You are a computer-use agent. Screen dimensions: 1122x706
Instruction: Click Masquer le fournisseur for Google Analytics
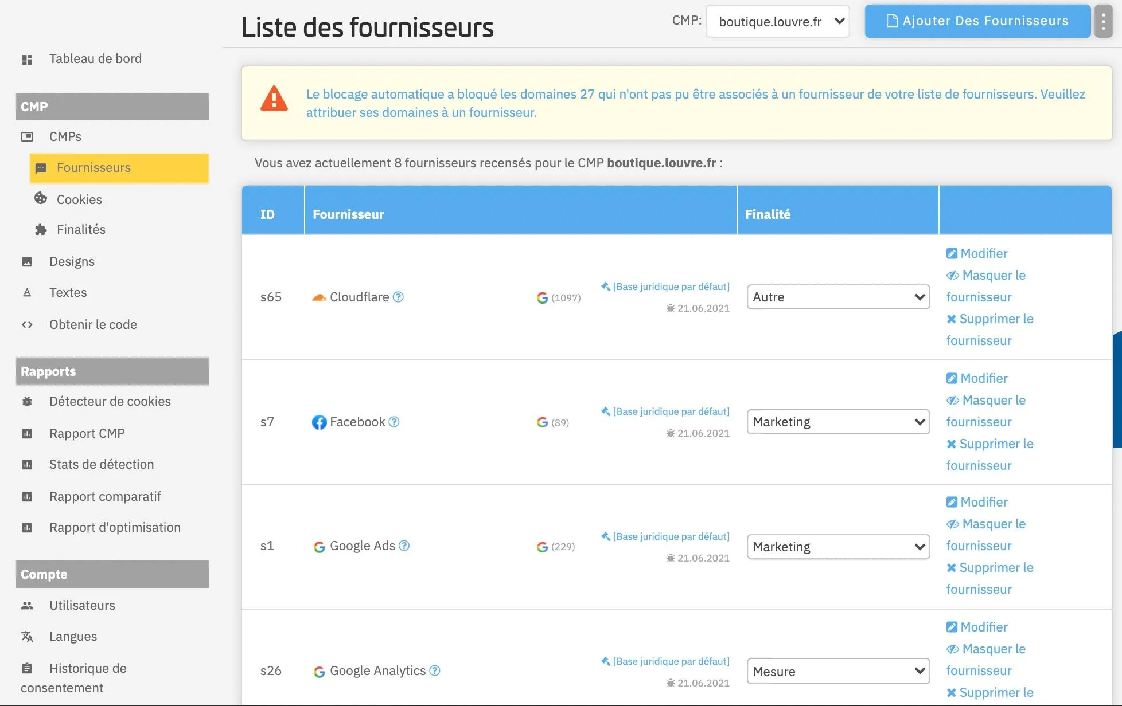pyautogui.click(x=986, y=660)
